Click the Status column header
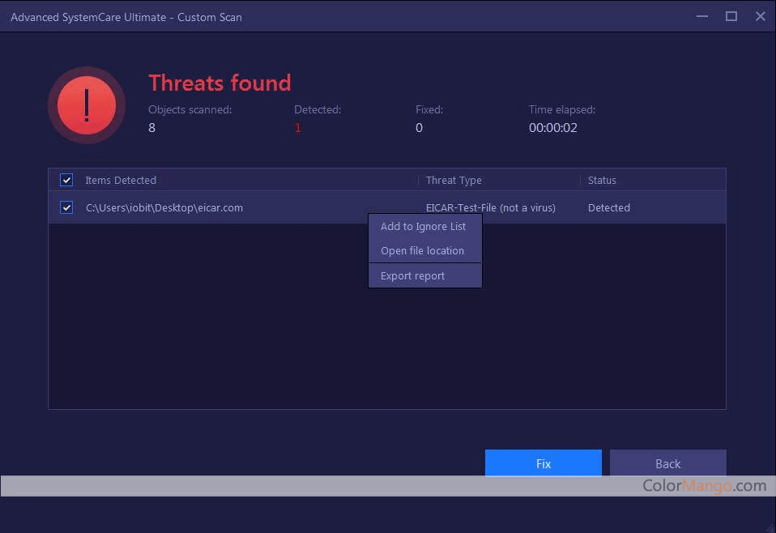This screenshot has width=776, height=533. coord(602,180)
